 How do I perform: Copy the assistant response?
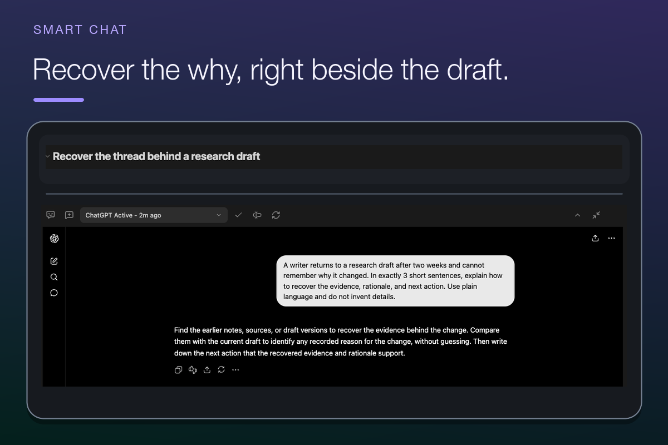(178, 369)
